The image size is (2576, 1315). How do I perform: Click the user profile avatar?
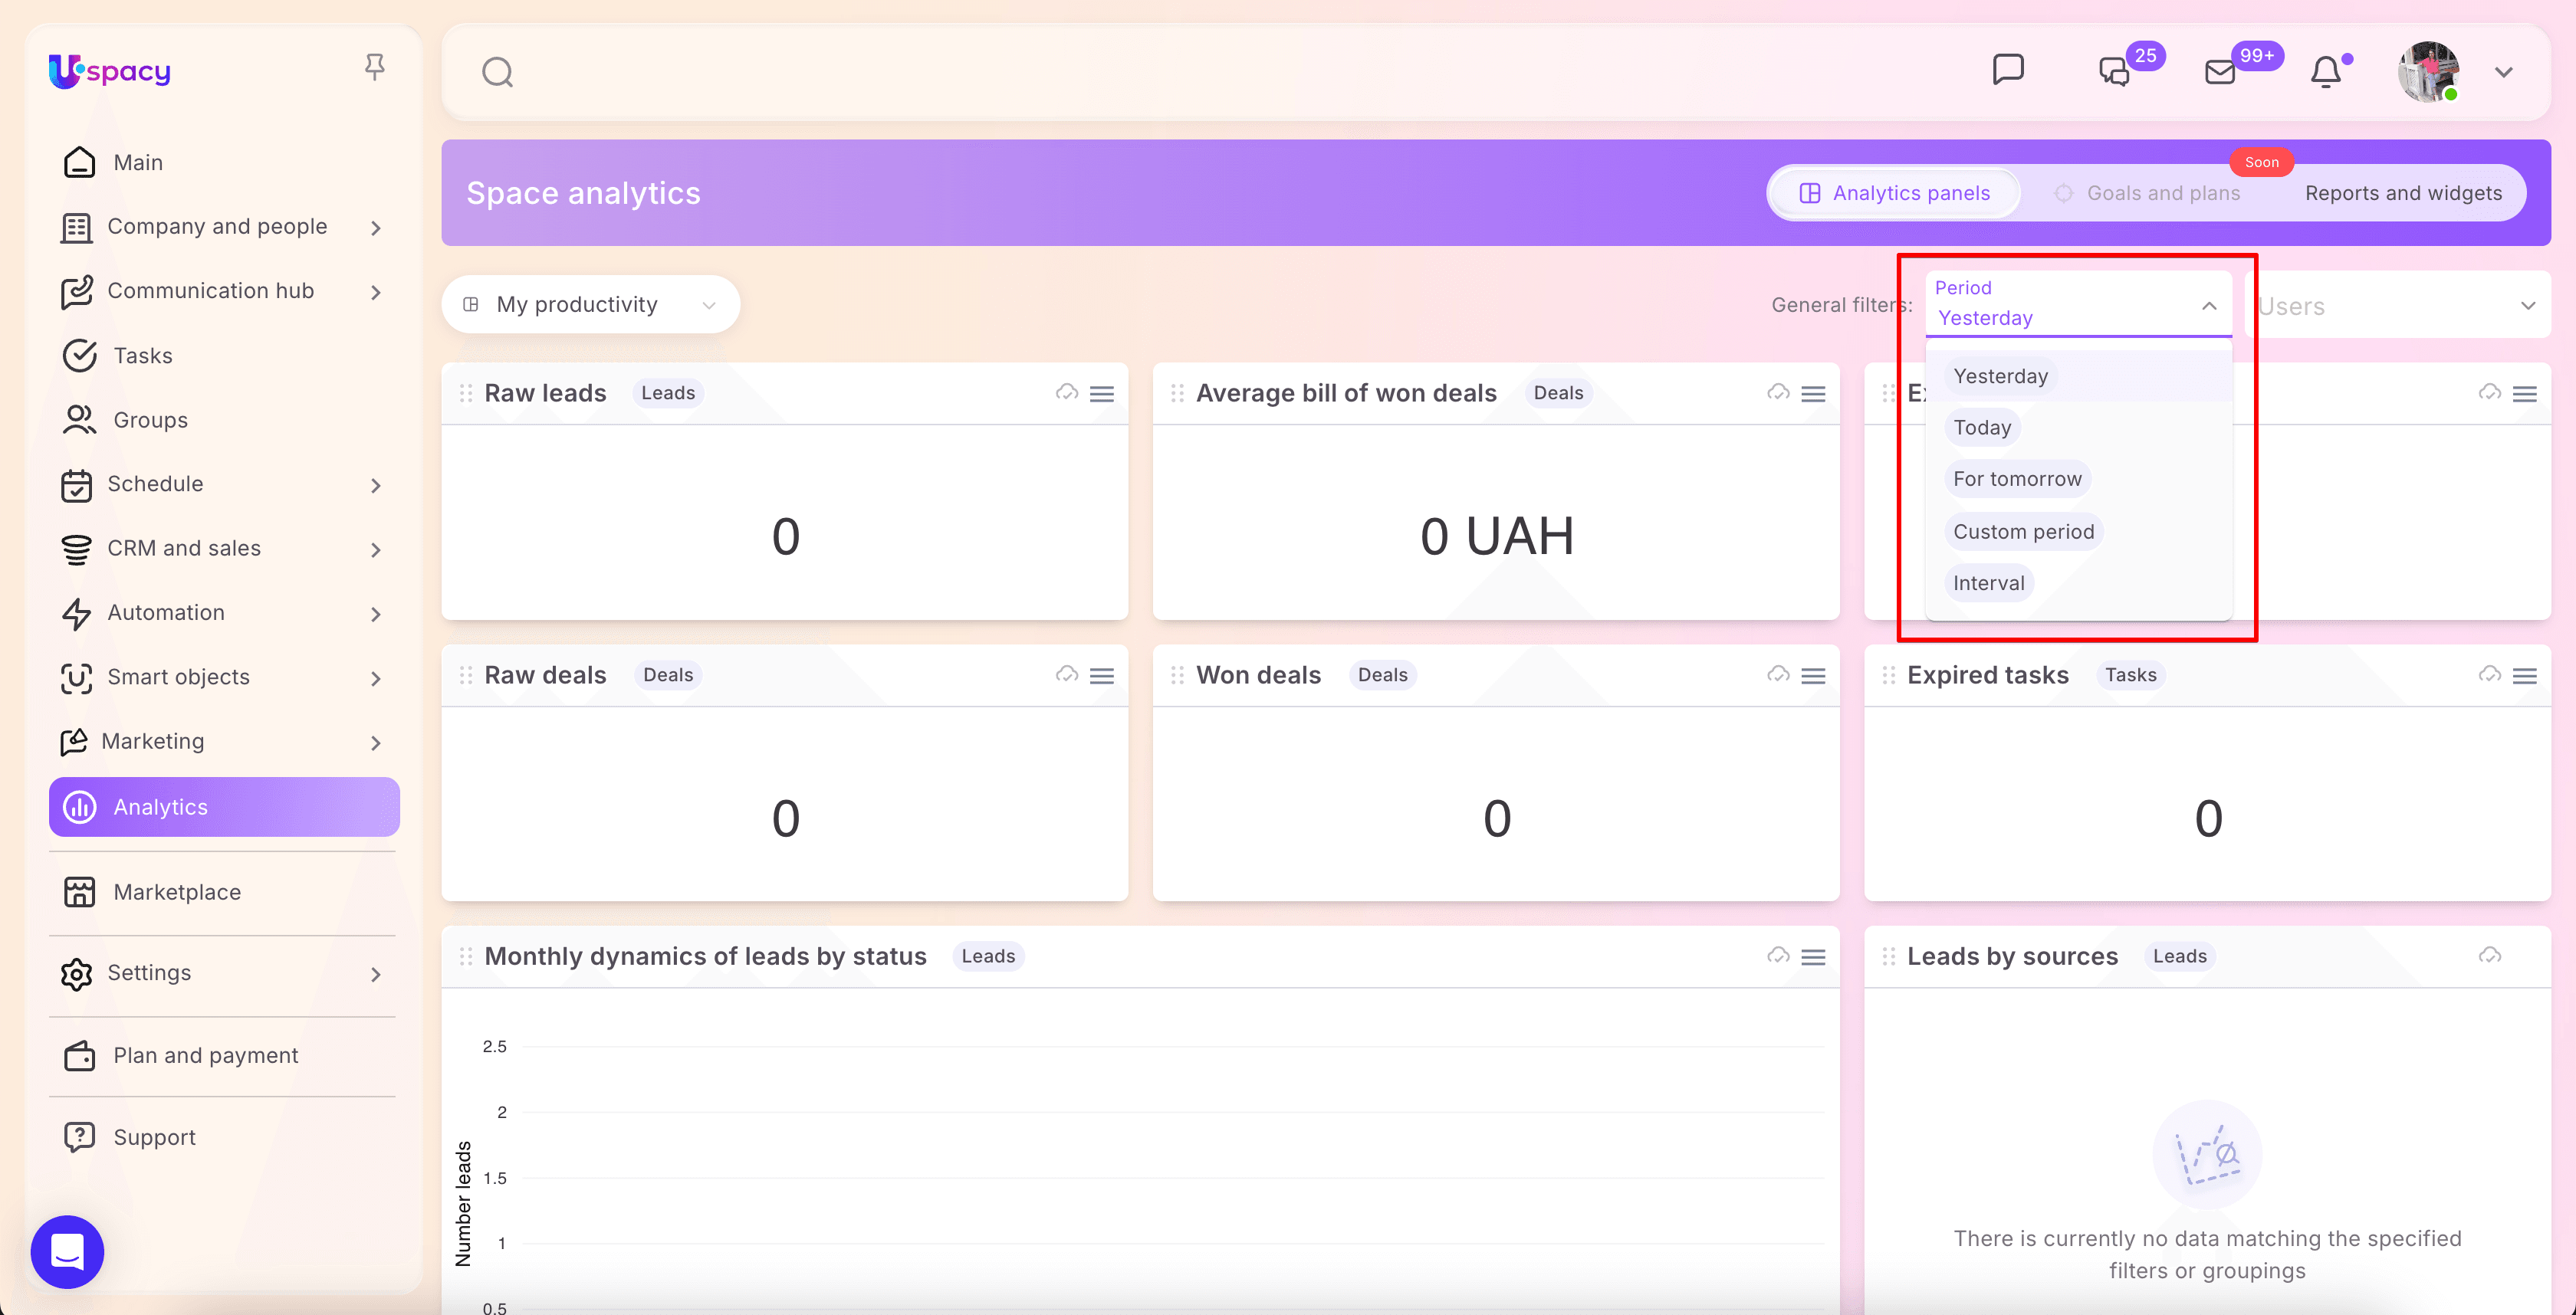tap(2429, 72)
